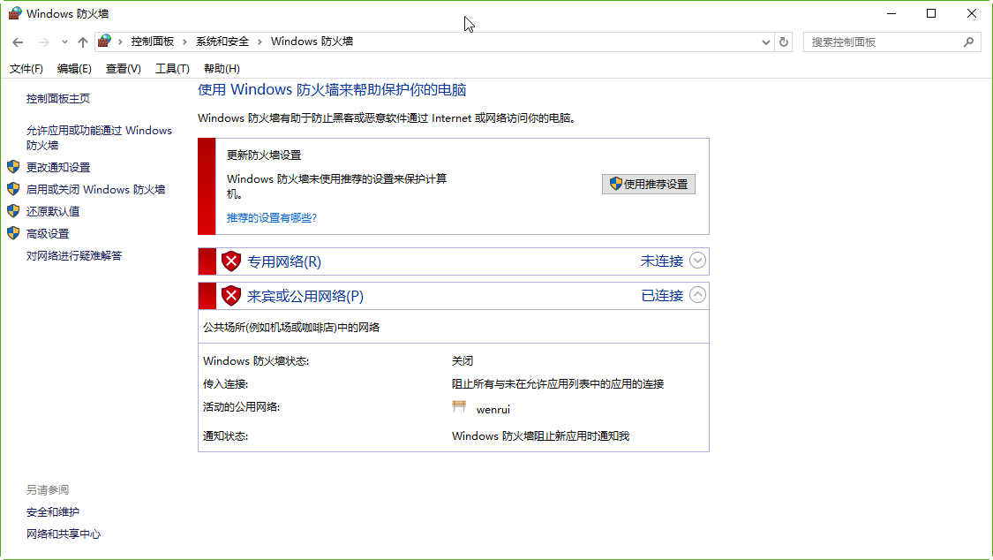The height and width of the screenshot is (560, 993).
Task: Click Windows 防火墙阻止新应用时通知我 text
Action: [x=540, y=435]
